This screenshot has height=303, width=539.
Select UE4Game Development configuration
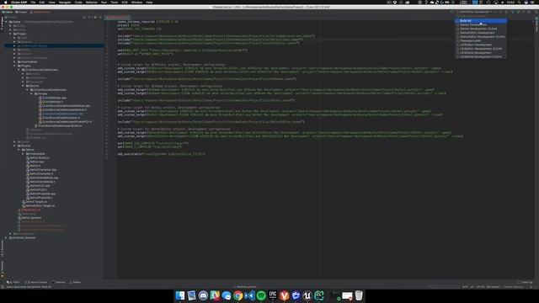coord(481,53)
